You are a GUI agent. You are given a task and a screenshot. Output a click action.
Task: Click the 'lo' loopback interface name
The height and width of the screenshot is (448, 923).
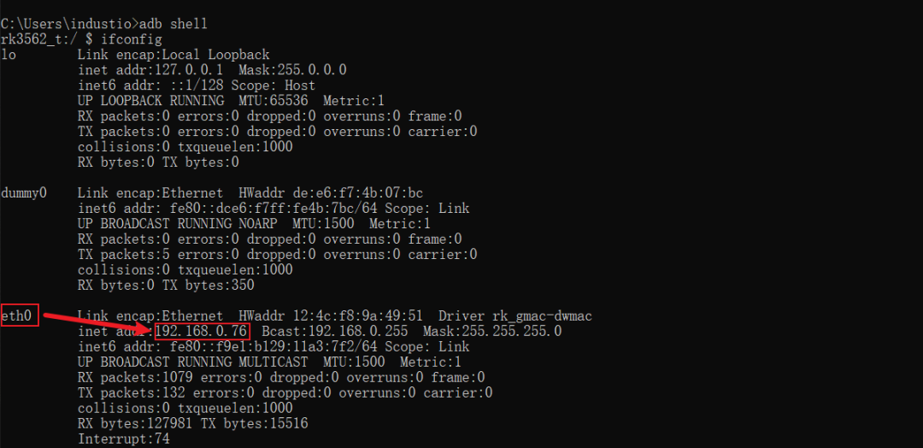(x=9, y=55)
